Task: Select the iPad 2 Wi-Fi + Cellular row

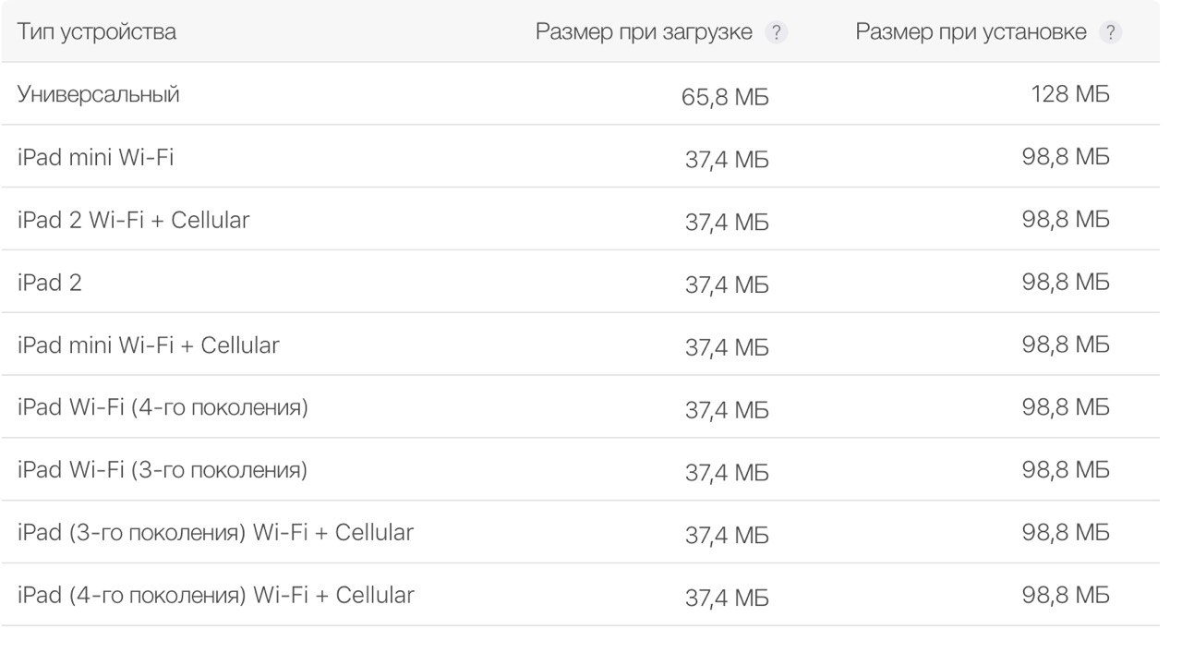Action: pyautogui.click(x=133, y=220)
